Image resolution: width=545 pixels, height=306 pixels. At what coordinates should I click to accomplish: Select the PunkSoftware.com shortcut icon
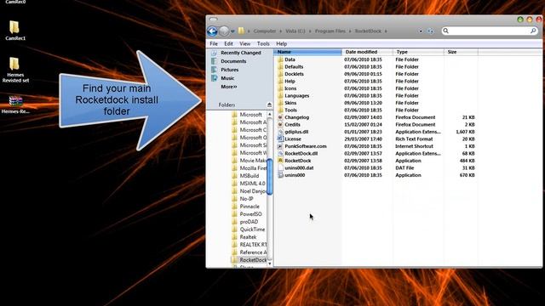280,146
